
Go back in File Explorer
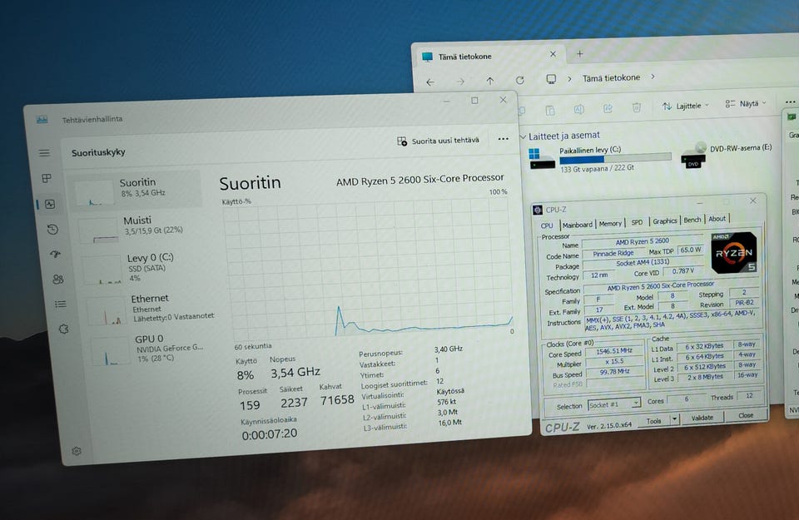pos(430,82)
